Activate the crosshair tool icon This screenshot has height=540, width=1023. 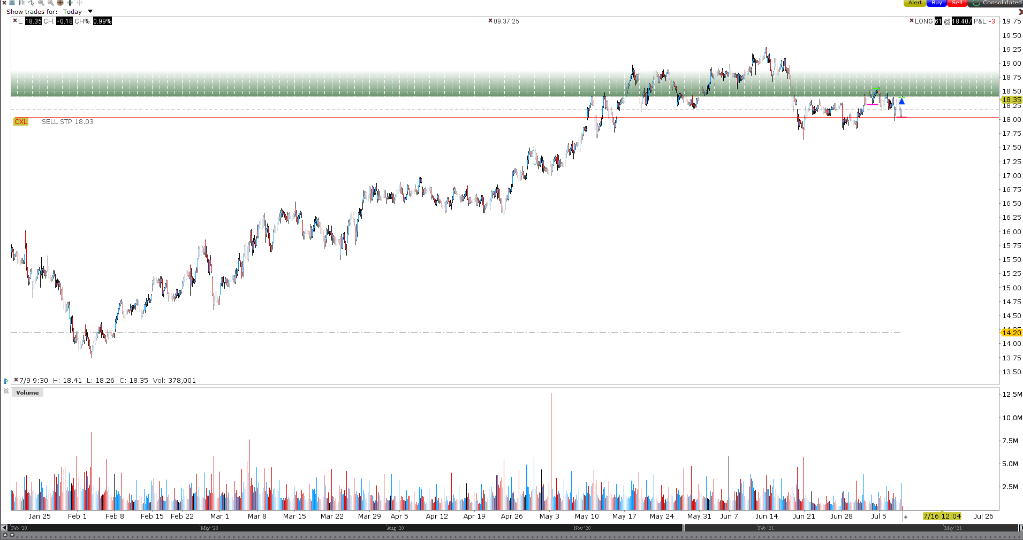click(x=60, y=3)
